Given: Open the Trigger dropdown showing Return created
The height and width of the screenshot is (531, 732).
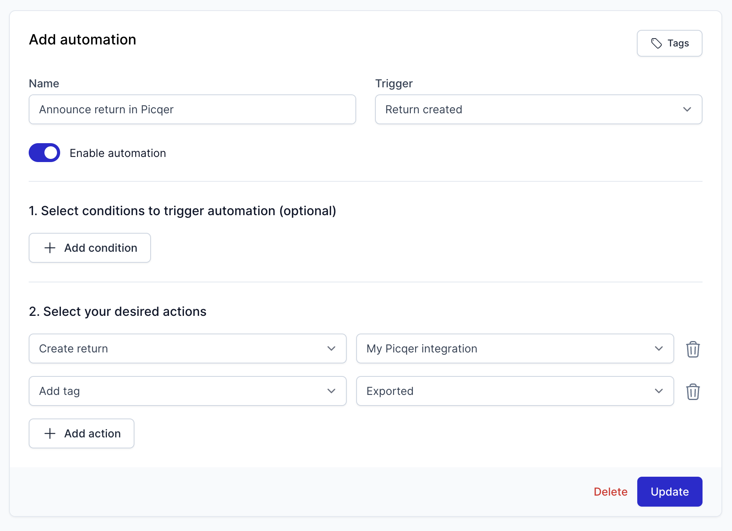Looking at the screenshot, I should click(538, 109).
